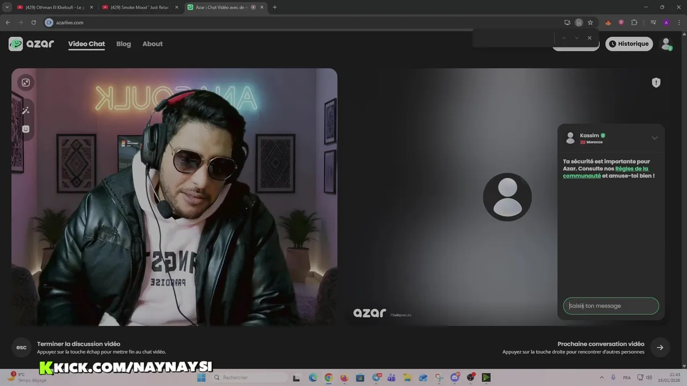
Task: Go back in browser
Action: pyautogui.click(x=8, y=23)
